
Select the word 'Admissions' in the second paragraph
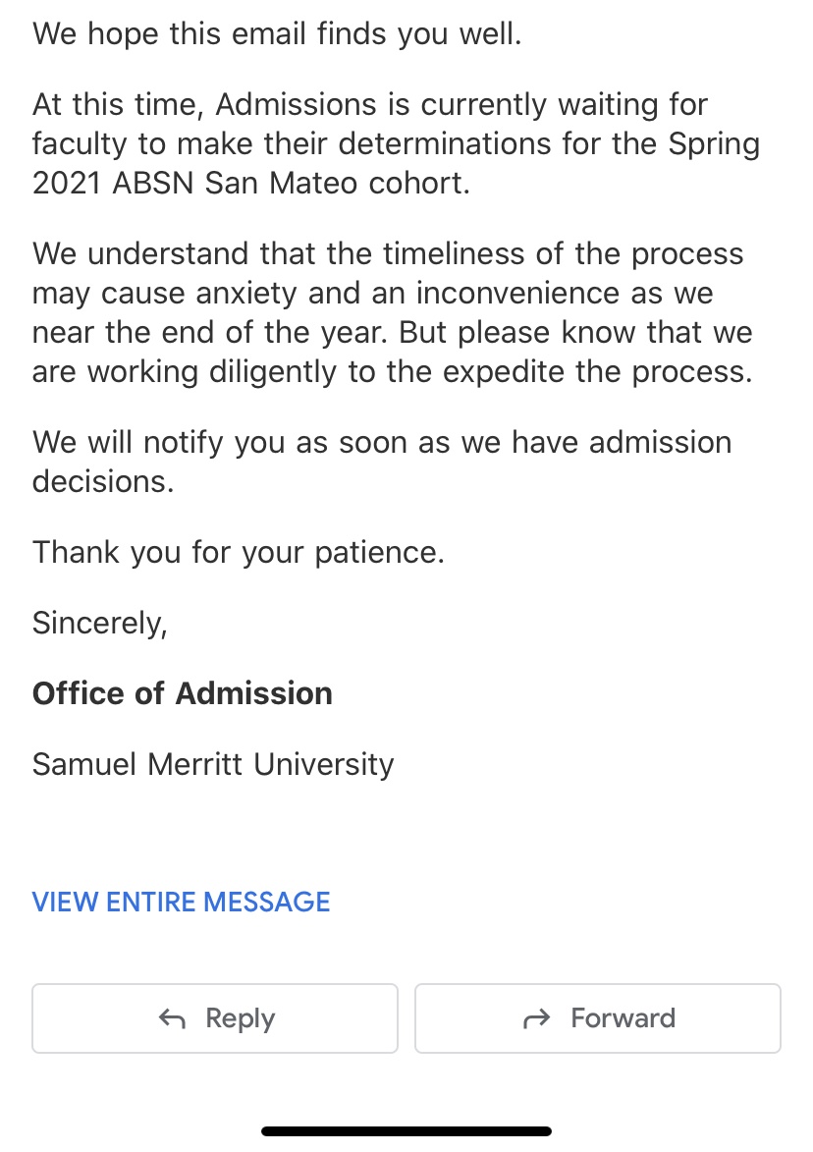[x=296, y=104]
